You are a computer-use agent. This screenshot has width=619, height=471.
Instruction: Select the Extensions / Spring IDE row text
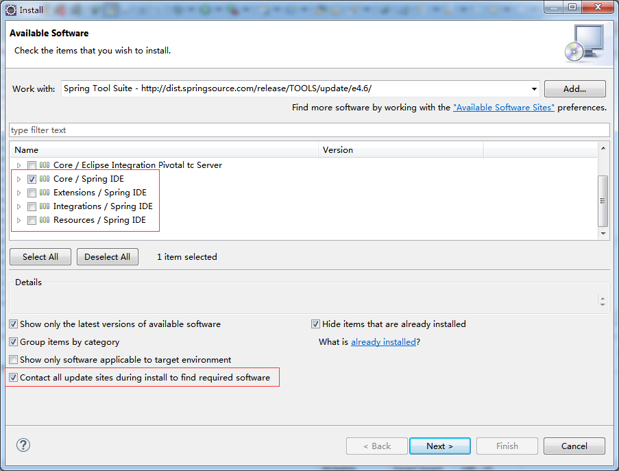[100, 193]
